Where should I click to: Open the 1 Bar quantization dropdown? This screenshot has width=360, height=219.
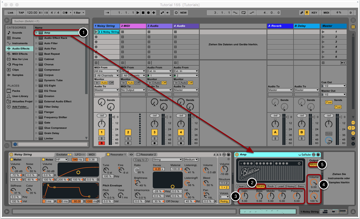click(79, 13)
